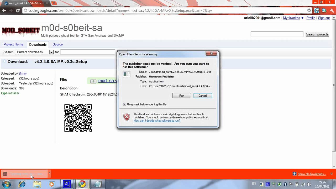
Task: Launch Internet Explorer from the taskbar
Action: (x=22, y=184)
